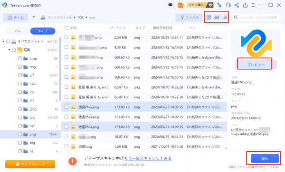Viewport: 285px width, 172px height.
Task: Click the red warning exclamation icon
Action: 72,161
